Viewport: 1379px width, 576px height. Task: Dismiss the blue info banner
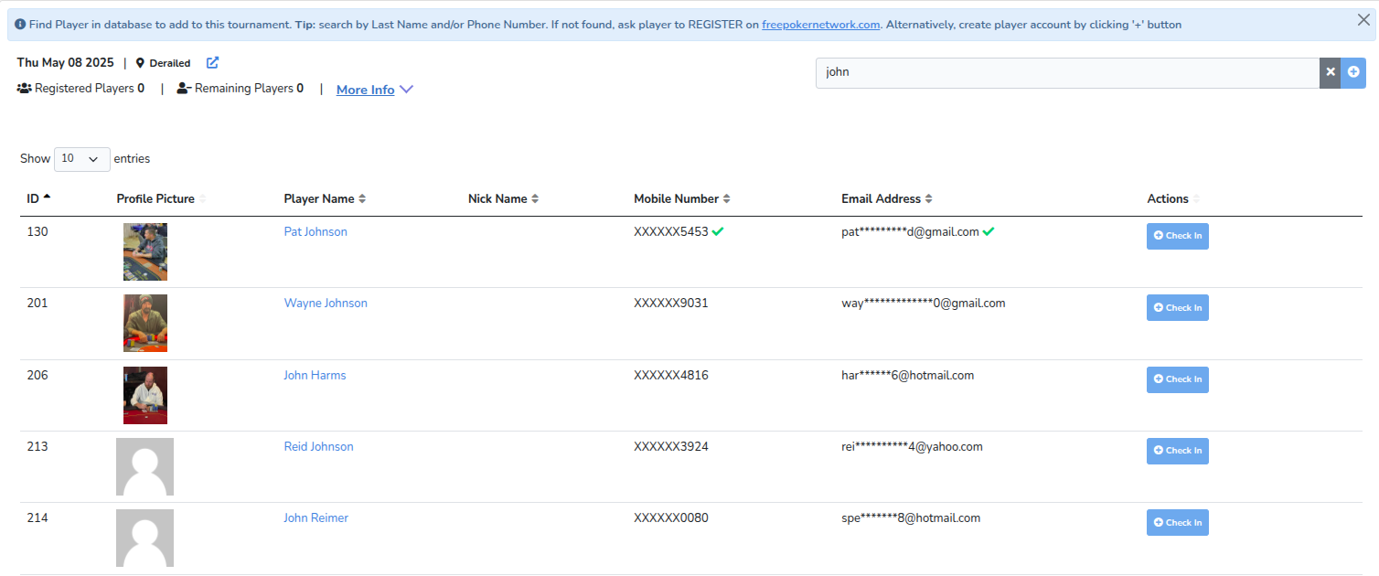coord(1363,20)
